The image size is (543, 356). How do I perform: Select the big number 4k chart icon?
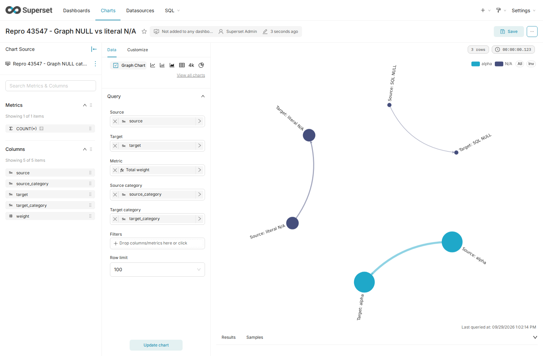pyautogui.click(x=191, y=65)
